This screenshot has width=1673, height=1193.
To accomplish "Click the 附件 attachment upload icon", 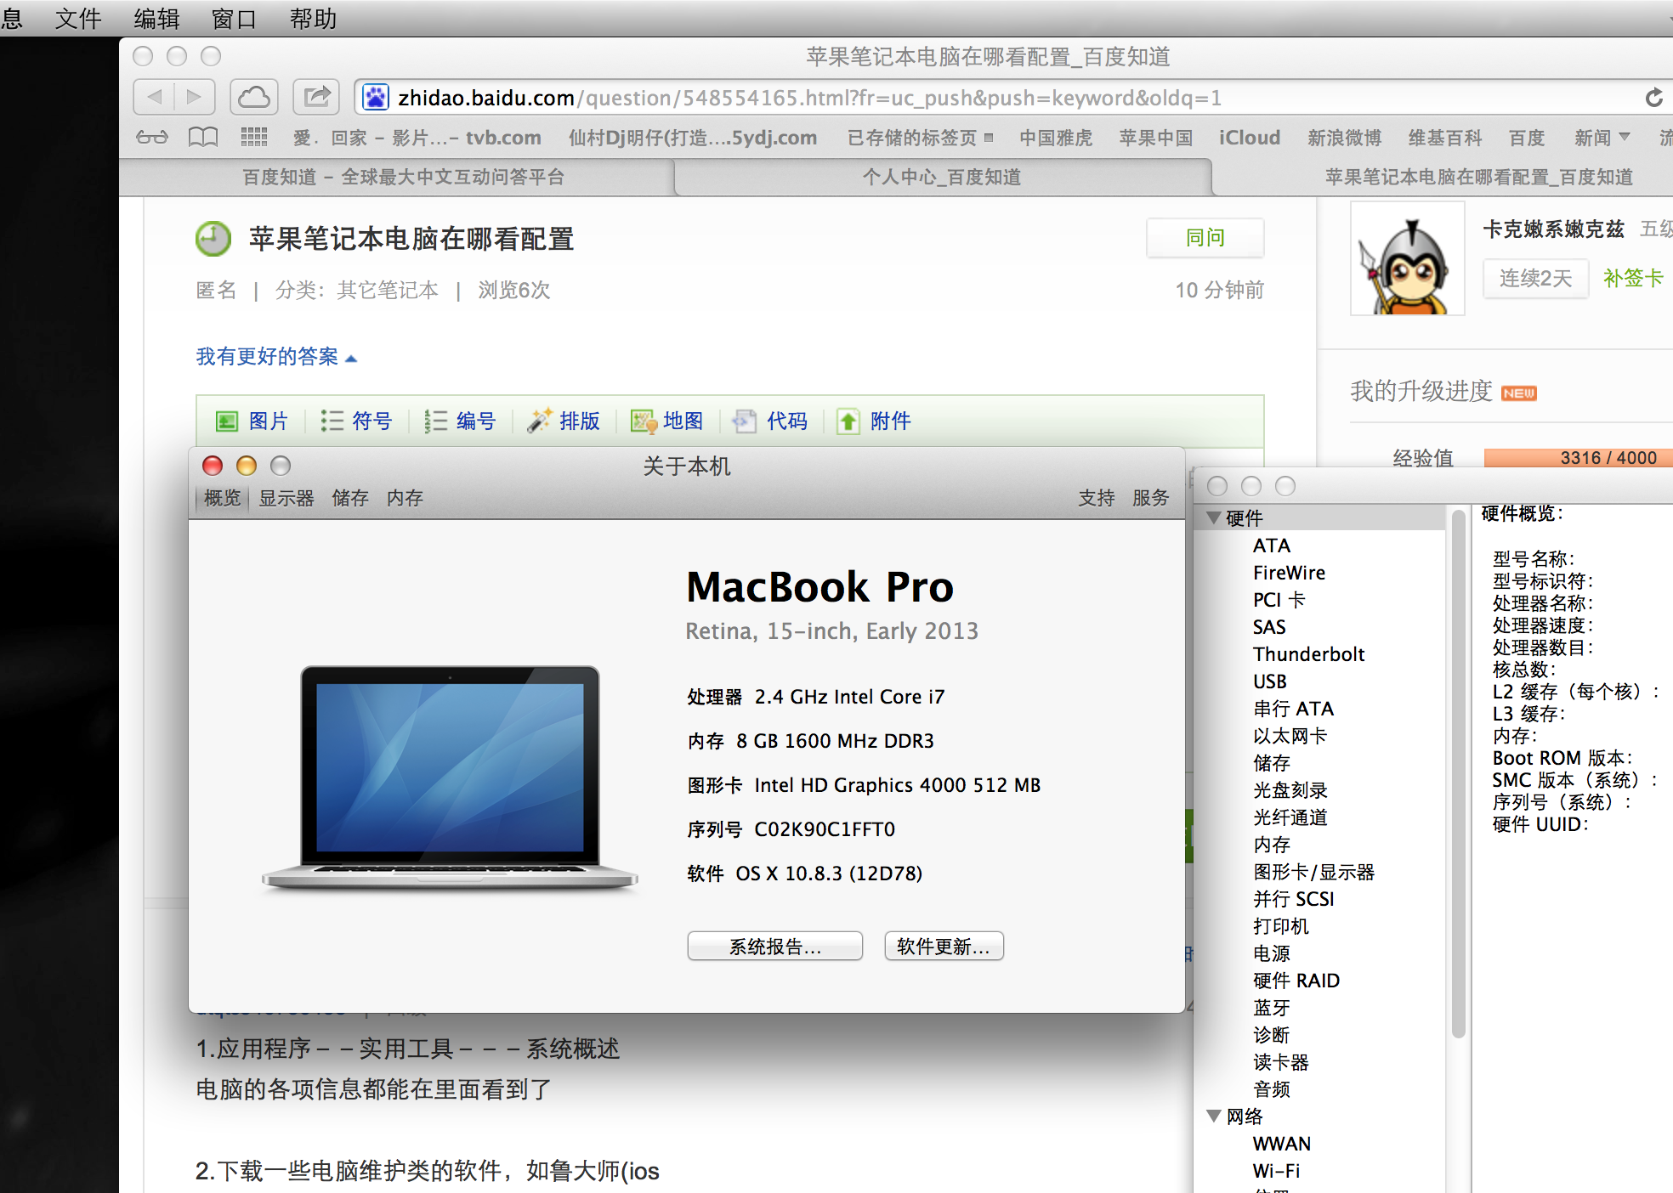I will click(848, 421).
